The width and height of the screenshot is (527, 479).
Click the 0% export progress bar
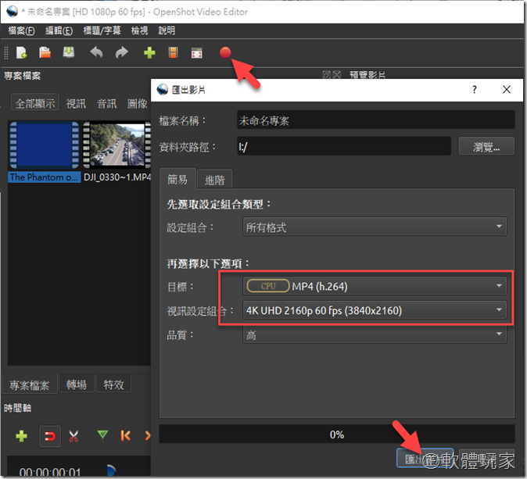point(337,434)
